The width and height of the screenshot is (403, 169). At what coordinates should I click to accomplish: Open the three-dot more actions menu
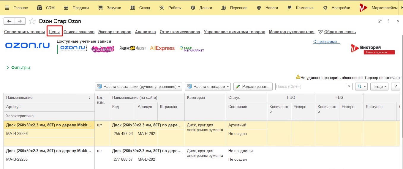[389, 21]
